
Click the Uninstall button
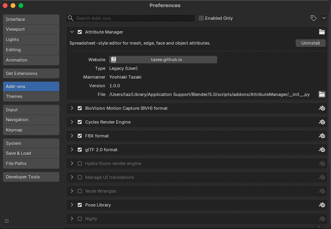click(x=310, y=43)
